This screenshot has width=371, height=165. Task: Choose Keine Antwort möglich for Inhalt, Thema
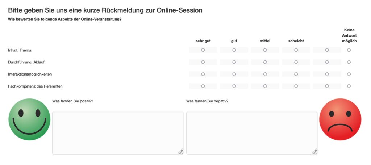(x=349, y=50)
